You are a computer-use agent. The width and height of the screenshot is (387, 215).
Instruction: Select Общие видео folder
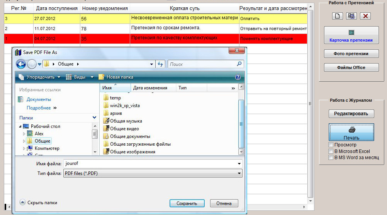[124, 129]
